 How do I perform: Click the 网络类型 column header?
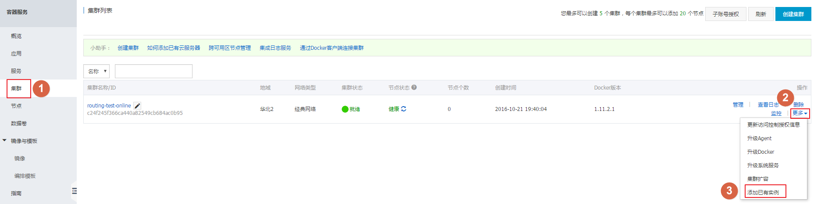pyautogui.click(x=305, y=87)
